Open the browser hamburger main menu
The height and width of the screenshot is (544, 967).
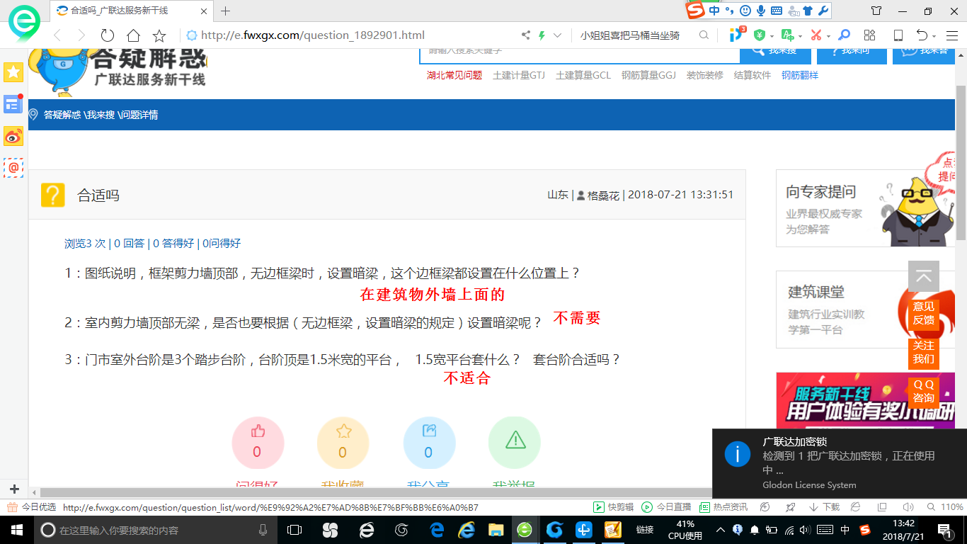[951, 35]
